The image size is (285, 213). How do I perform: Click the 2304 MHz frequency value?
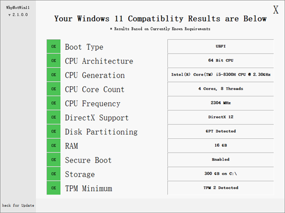220,103
